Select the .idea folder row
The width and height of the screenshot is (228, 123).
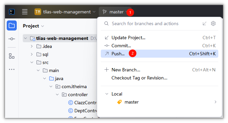(x=60, y=46)
